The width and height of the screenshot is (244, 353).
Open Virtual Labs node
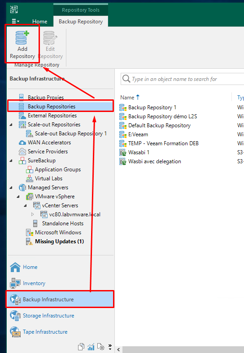click(x=48, y=179)
